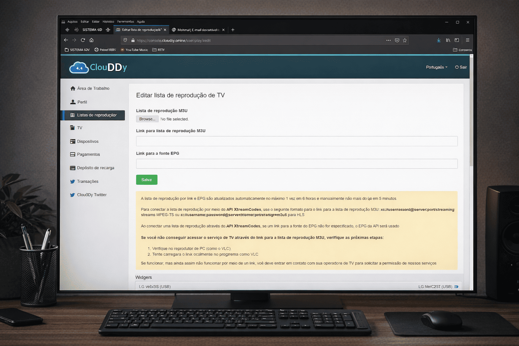Click the ClouDDy cloud logo
Screen dimensions: 519x346
79,67
